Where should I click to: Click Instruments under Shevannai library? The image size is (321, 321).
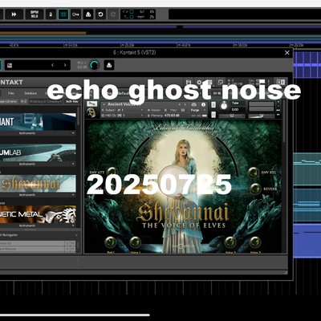pyautogui.click(x=27, y=195)
